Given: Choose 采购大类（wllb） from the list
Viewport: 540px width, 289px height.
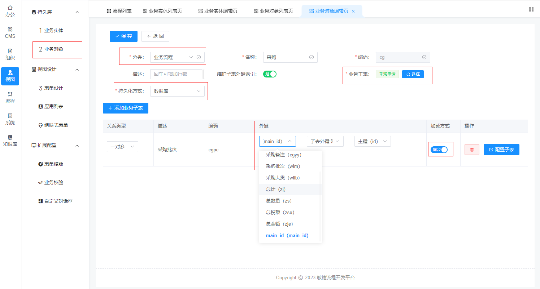Looking at the screenshot, I should 290,178.
